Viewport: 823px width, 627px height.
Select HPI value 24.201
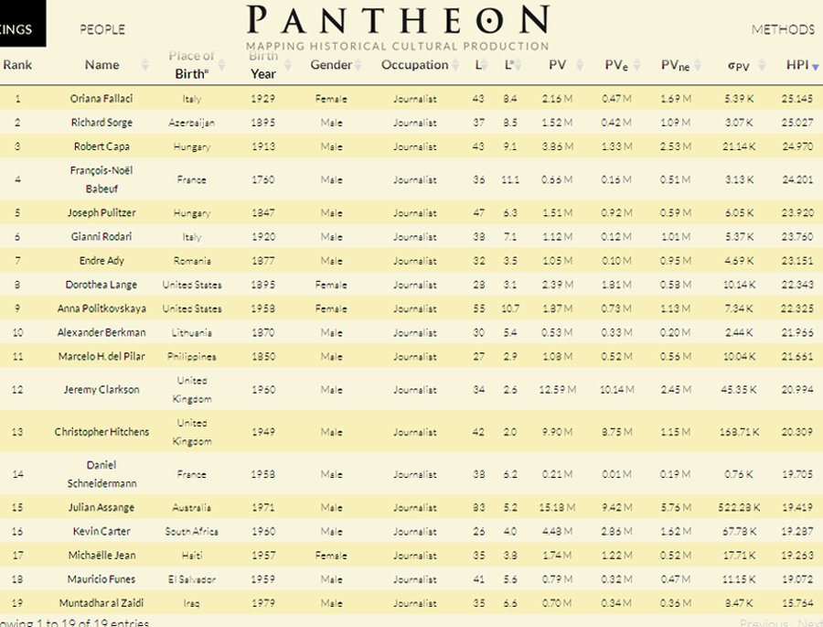tap(796, 179)
